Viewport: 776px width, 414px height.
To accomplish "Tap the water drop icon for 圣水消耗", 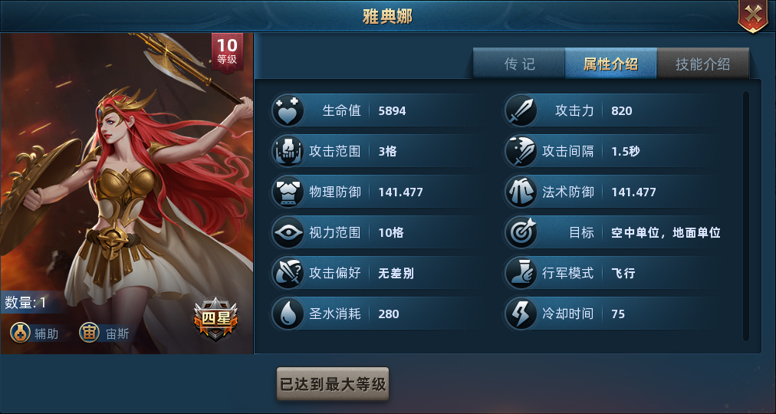I will (288, 314).
